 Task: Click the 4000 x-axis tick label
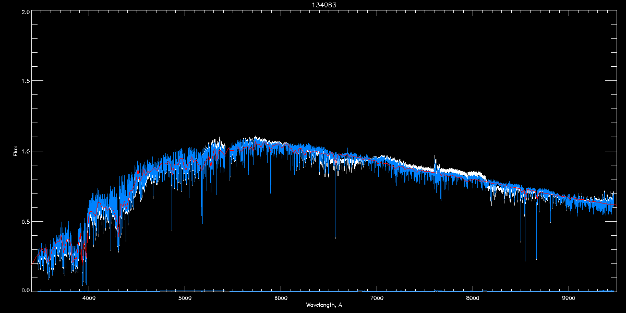pyautogui.click(x=89, y=298)
